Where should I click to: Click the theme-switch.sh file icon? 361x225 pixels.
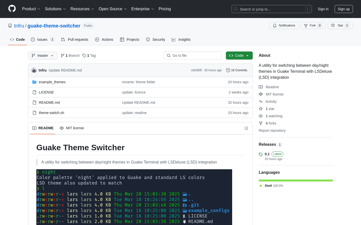point(34,113)
